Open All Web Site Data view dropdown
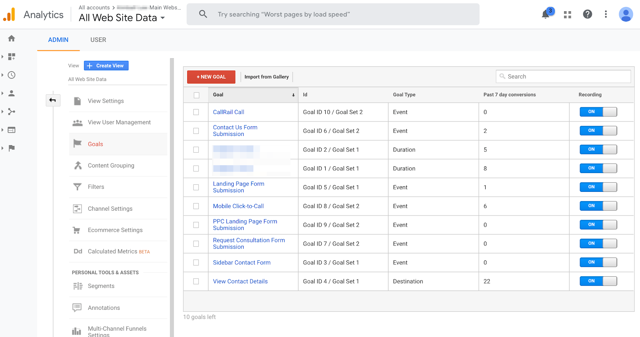Image resolution: width=640 pixels, height=337 pixels. 122,18
